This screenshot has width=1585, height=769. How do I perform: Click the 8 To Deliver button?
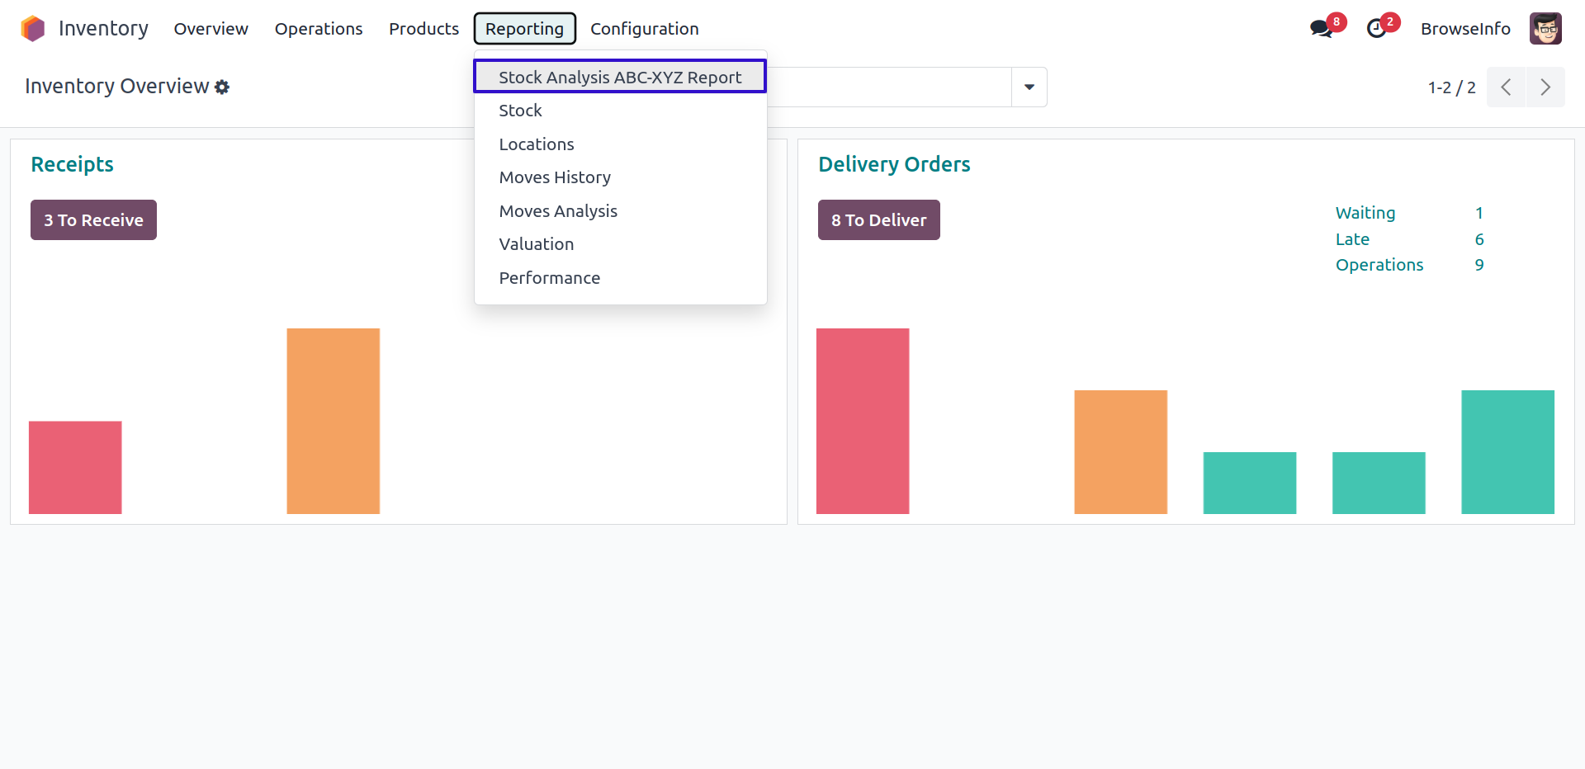pos(878,220)
